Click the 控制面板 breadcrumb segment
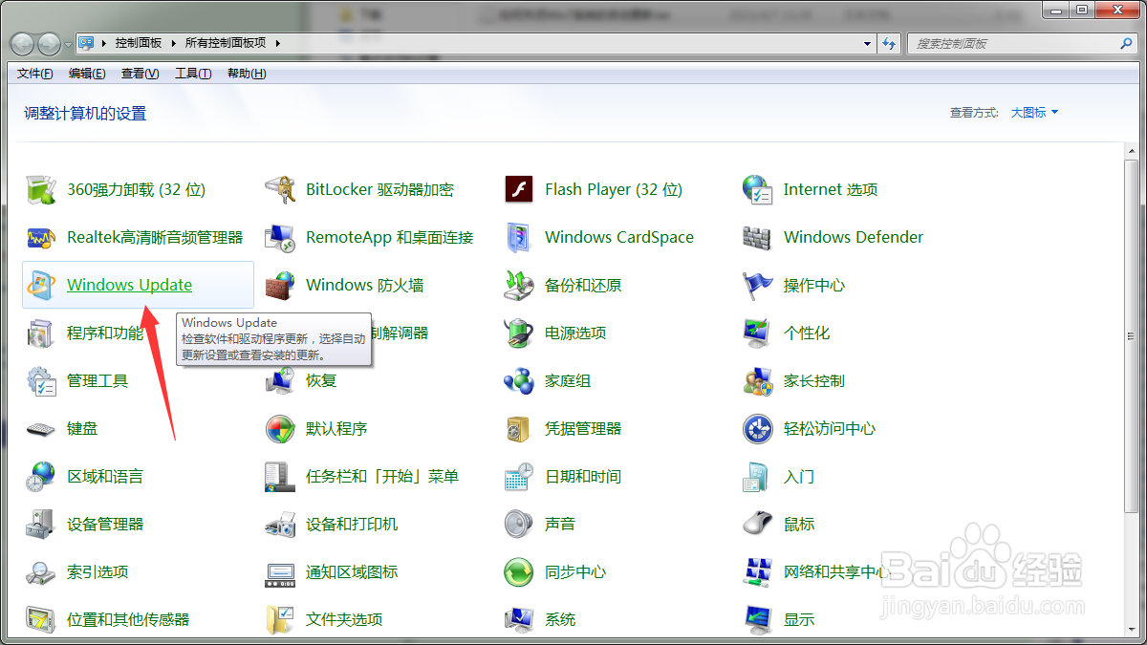Viewport: 1147px width, 645px height. click(139, 43)
